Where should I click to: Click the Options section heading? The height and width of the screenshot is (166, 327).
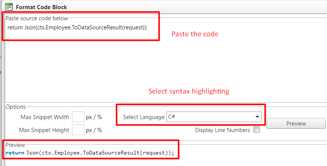tap(15, 107)
